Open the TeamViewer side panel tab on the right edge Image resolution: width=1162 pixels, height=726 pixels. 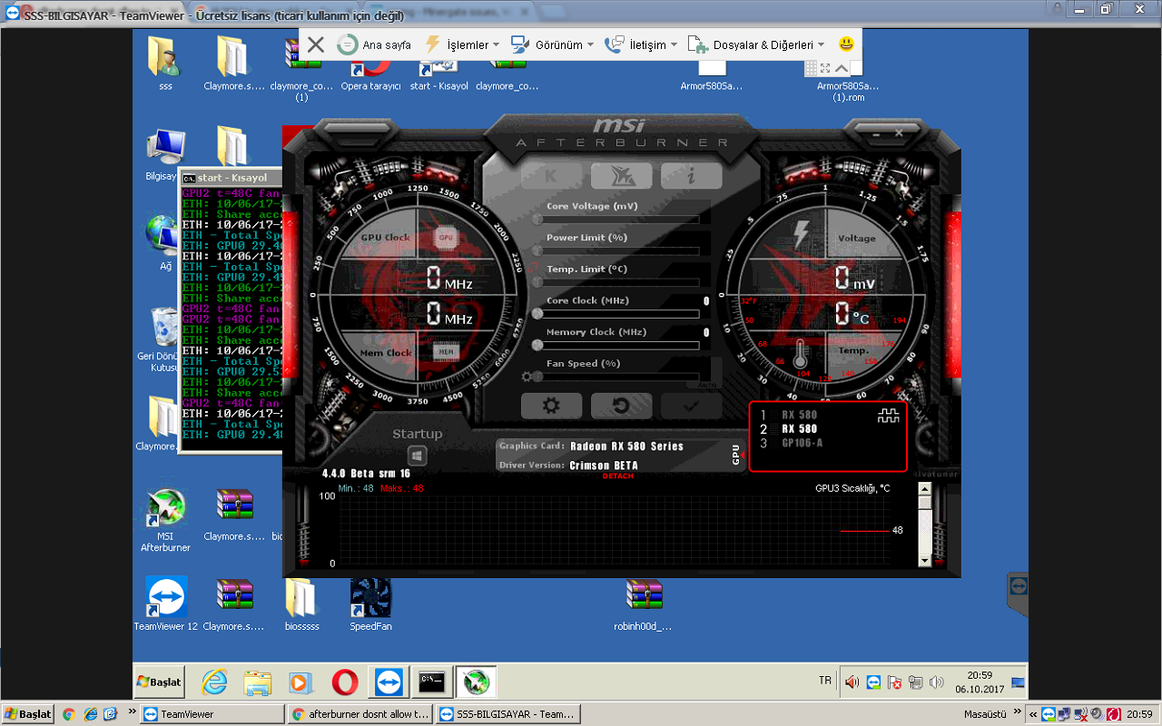point(1018,594)
